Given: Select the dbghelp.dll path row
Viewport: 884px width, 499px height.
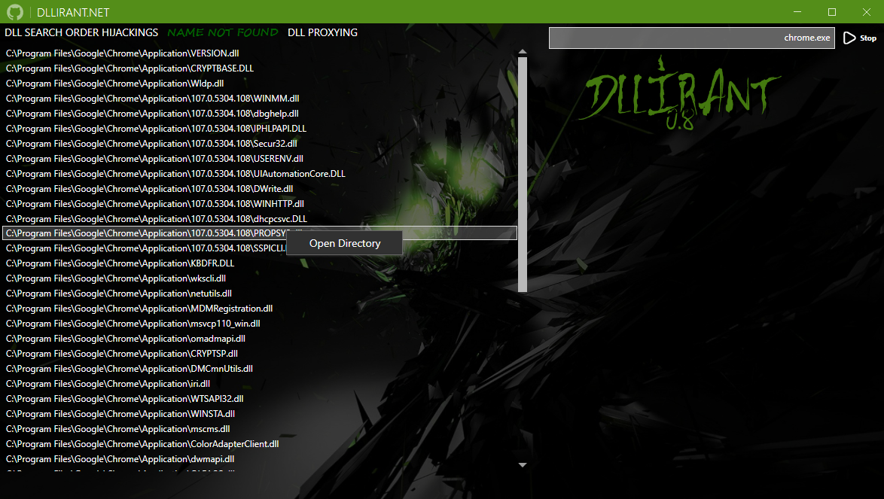Looking at the screenshot, I should click(x=260, y=113).
